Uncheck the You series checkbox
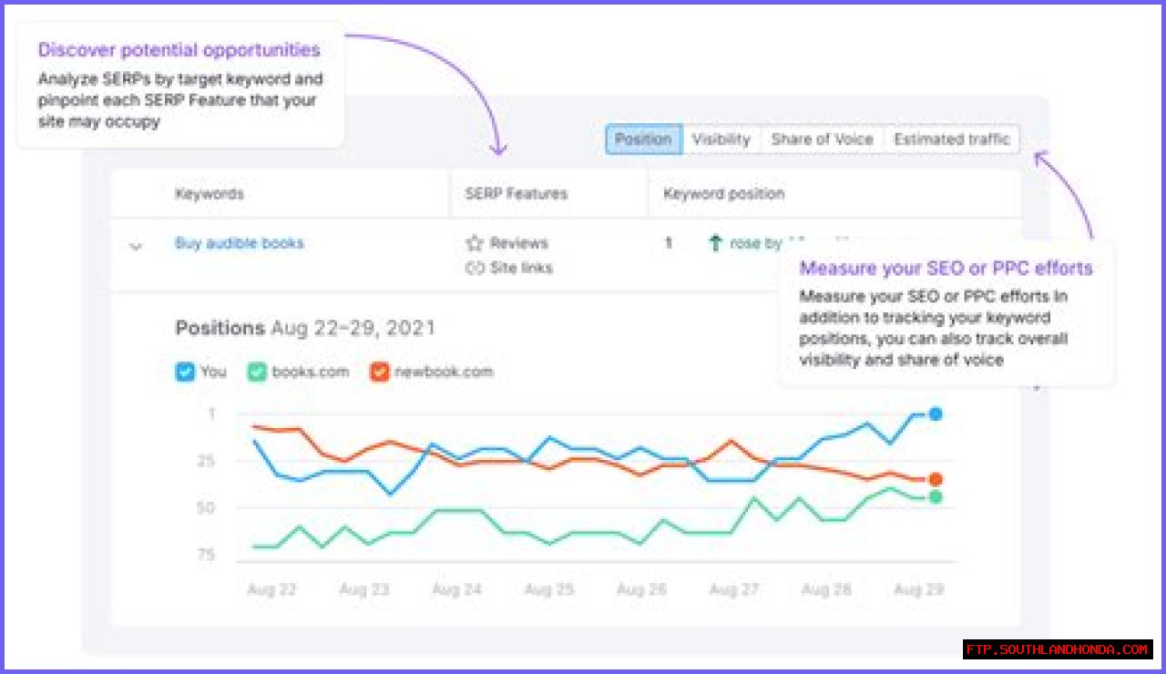The image size is (1166, 674). coord(184,372)
